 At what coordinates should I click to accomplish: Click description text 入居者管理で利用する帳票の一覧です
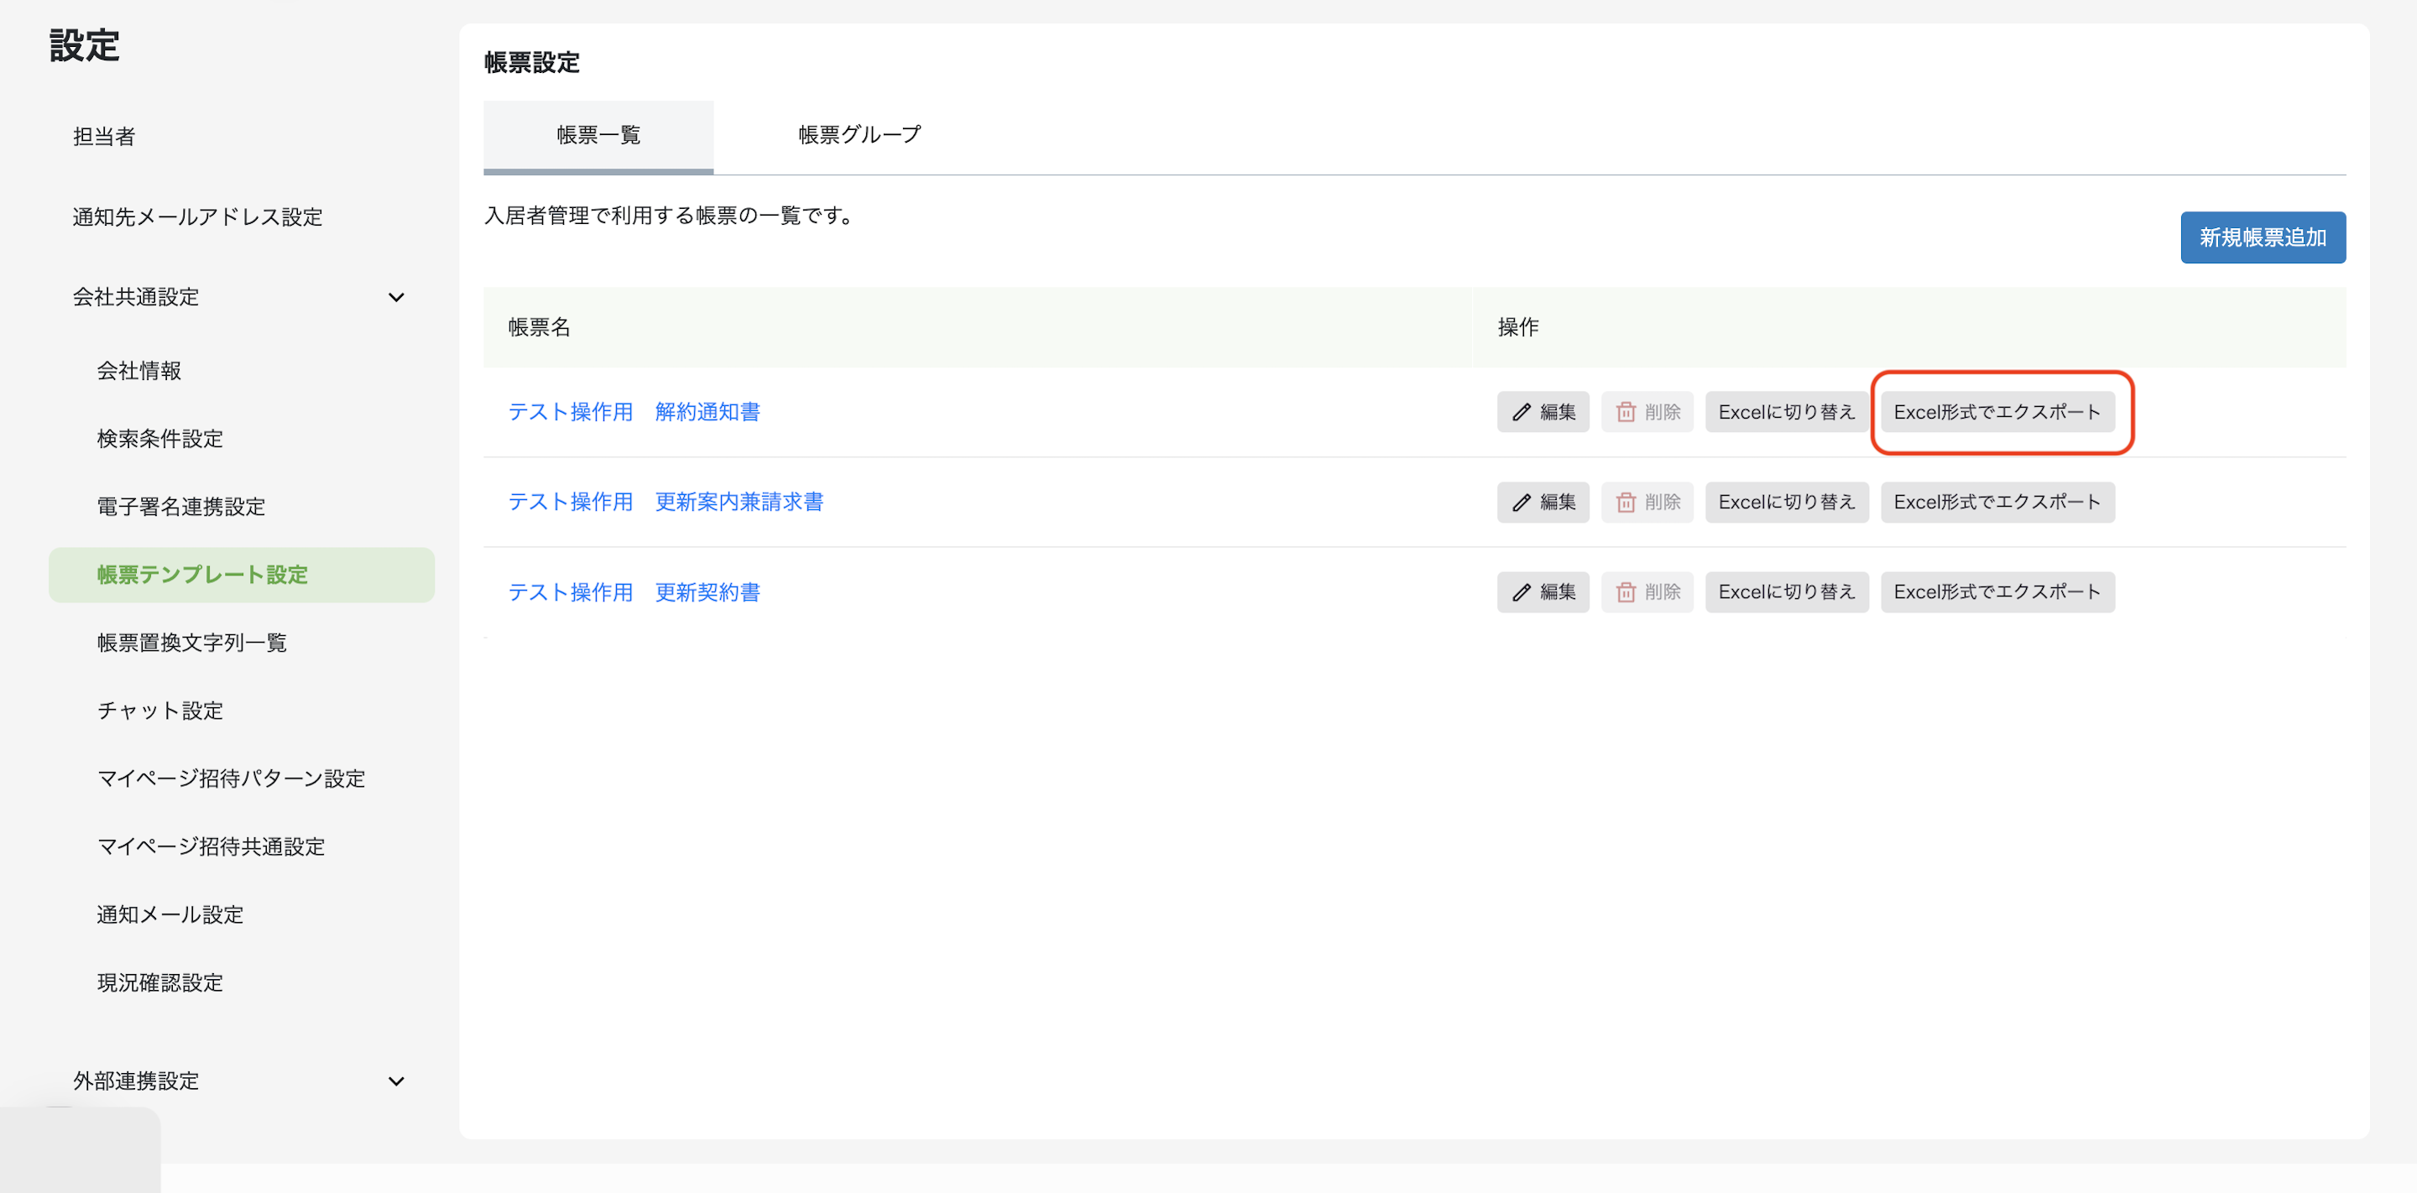pos(668,216)
